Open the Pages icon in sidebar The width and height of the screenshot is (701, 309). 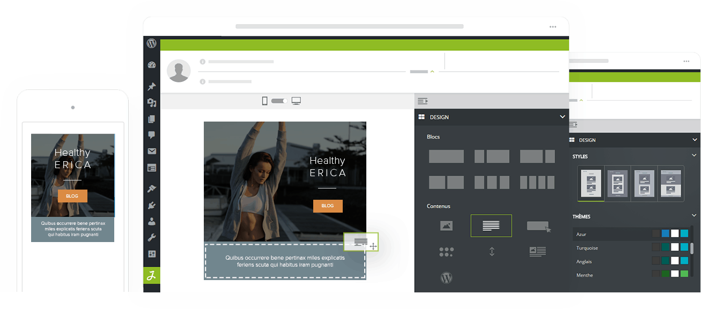pyautogui.click(x=152, y=119)
